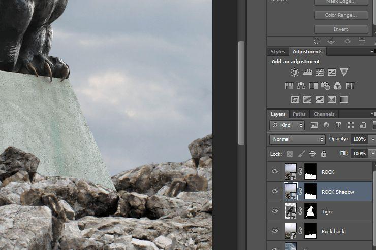Add a Channel Mixer adjustment
Viewport: 376px width, 250px height.
337,86
